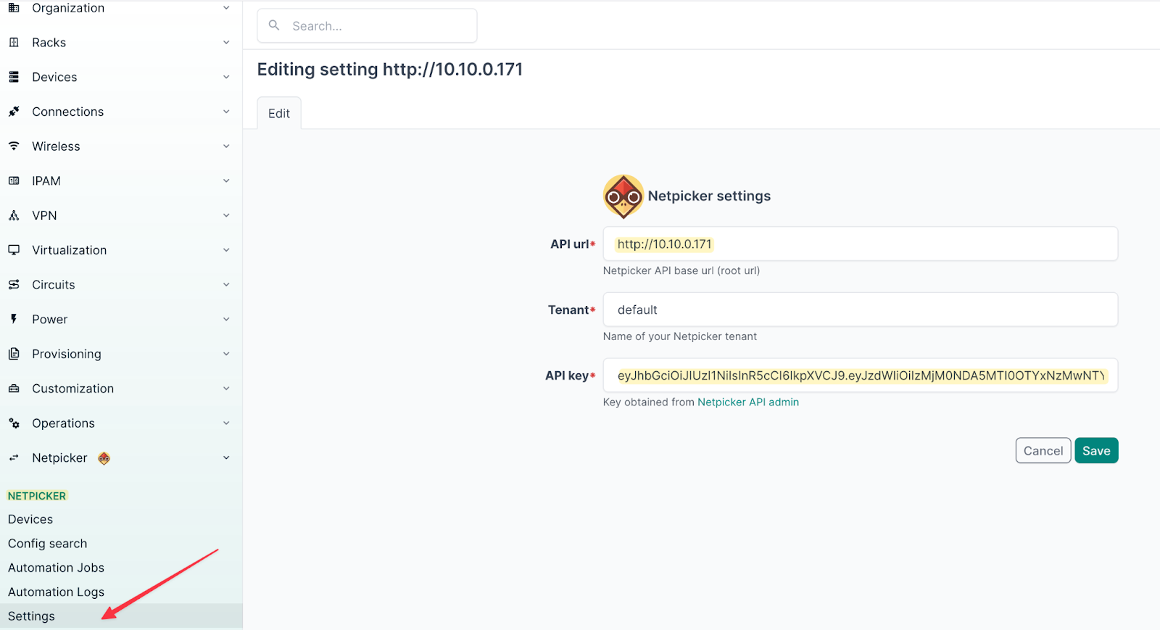Click the Power lightning bolt icon
Image resolution: width=1160 pixels, height=630 pixels.
[x=14, y=319]
